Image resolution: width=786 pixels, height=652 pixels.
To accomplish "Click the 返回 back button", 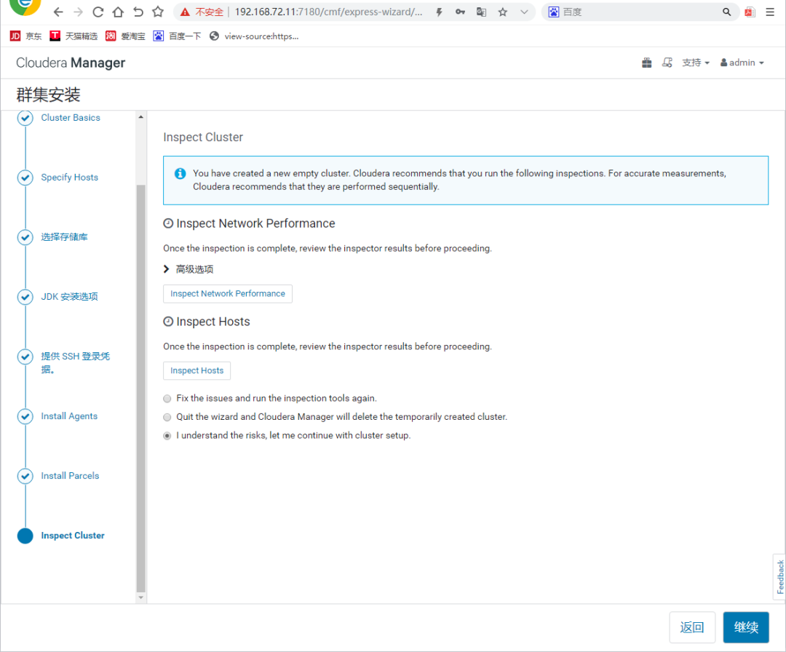I will click(x=692, y=627).
